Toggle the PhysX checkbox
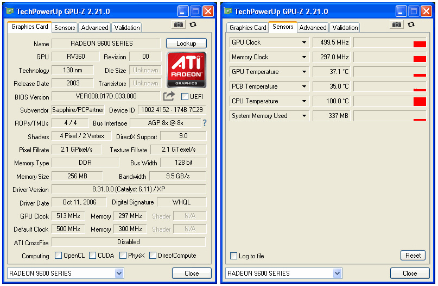 point(123,255)
